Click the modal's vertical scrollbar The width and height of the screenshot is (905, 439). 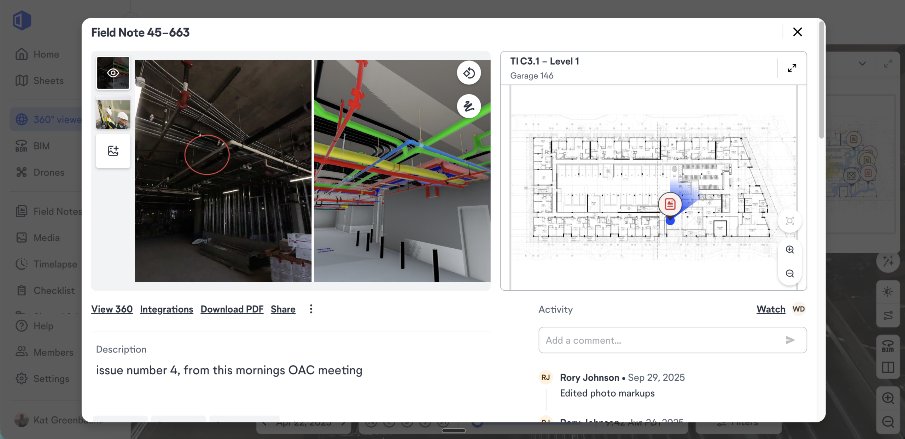coord(822,79)
